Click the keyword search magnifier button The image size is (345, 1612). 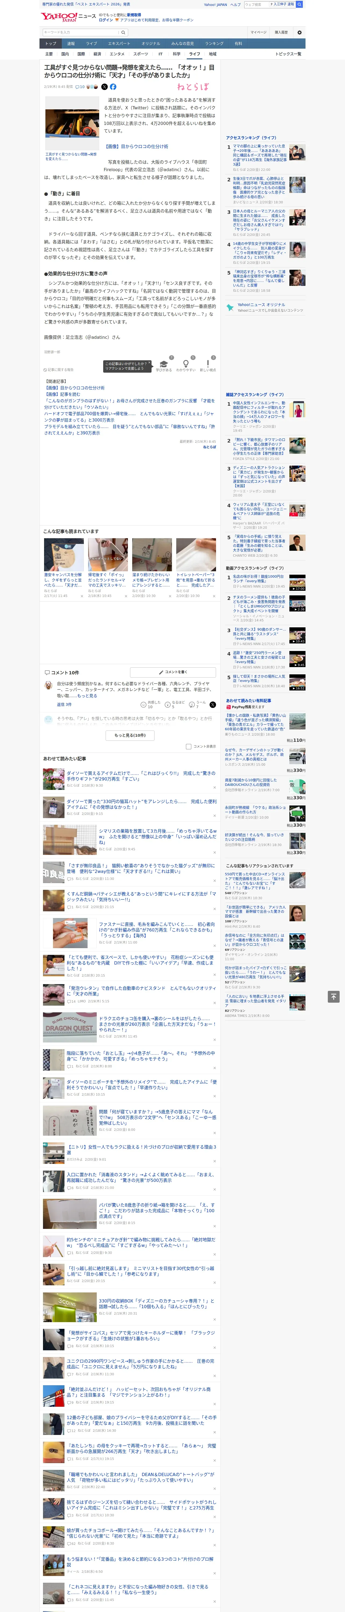tap(123, 32)
